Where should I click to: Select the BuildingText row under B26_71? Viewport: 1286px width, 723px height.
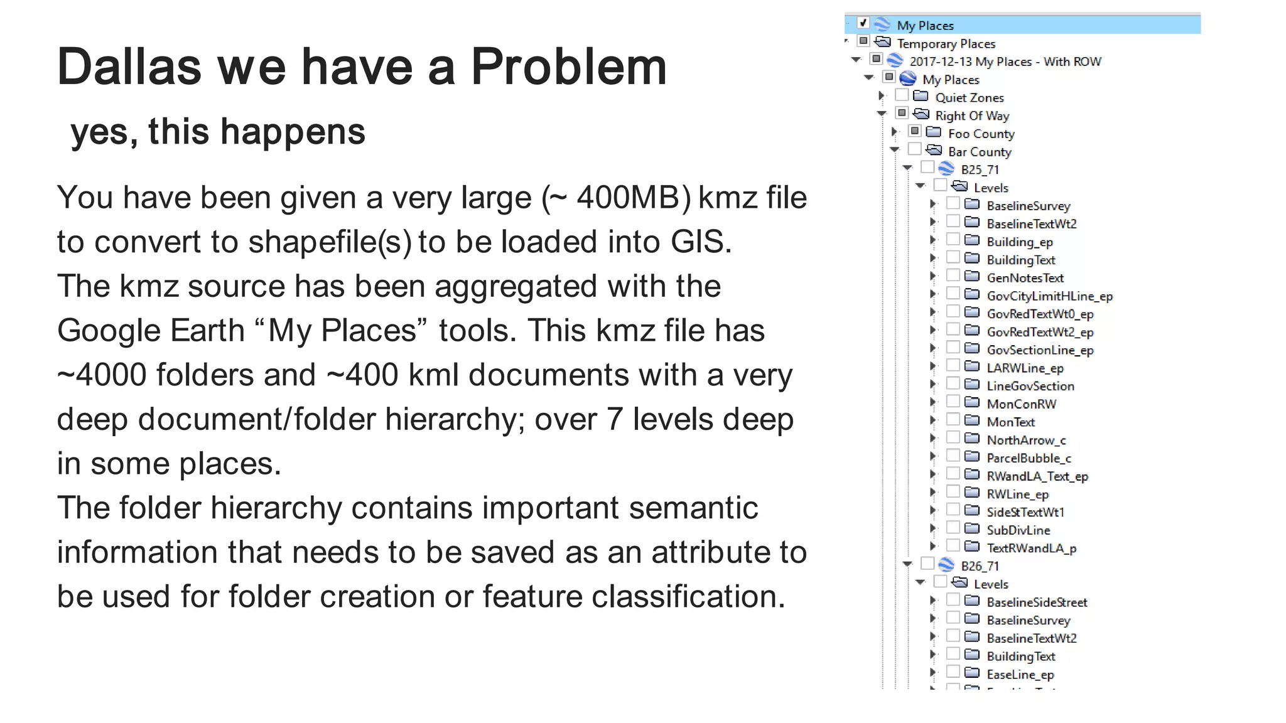point(1021,656)
